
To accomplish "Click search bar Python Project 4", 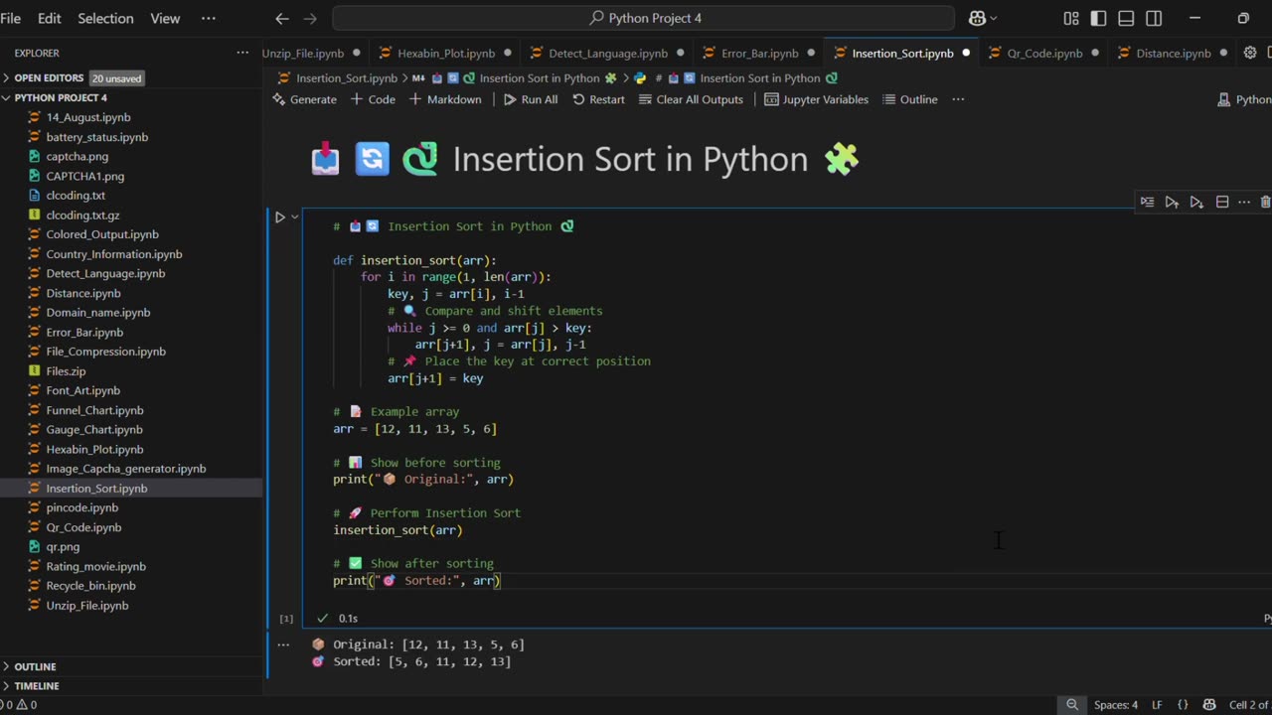I will (644, 18).
